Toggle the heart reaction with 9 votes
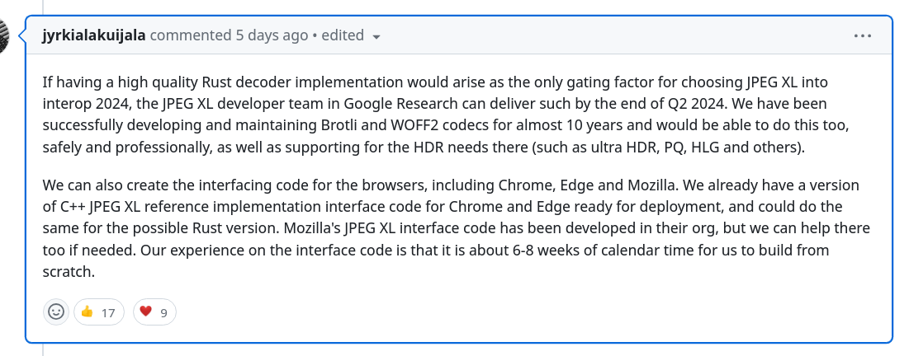This screenshot has width=909, height=356. [x=154, y=312]
